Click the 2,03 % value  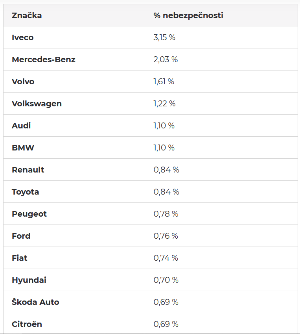(166, 59)
